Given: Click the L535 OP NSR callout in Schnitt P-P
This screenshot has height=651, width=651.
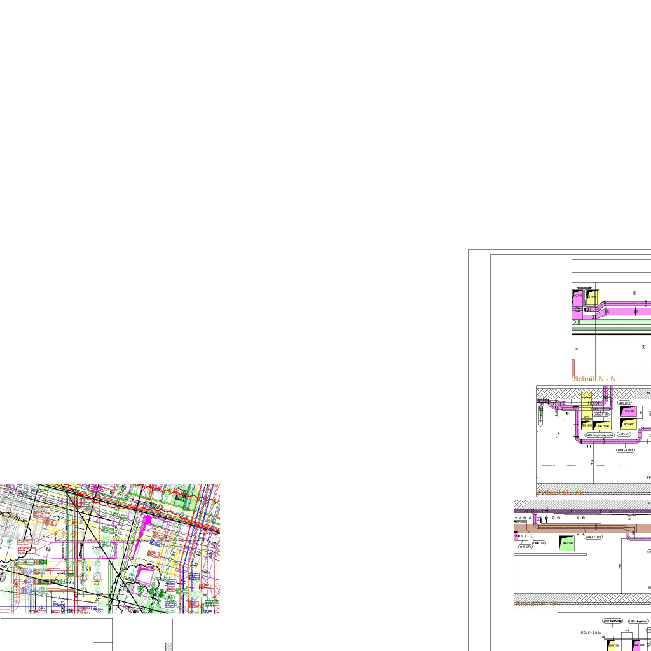Looking at the screenshot, I should coord(593,537).
